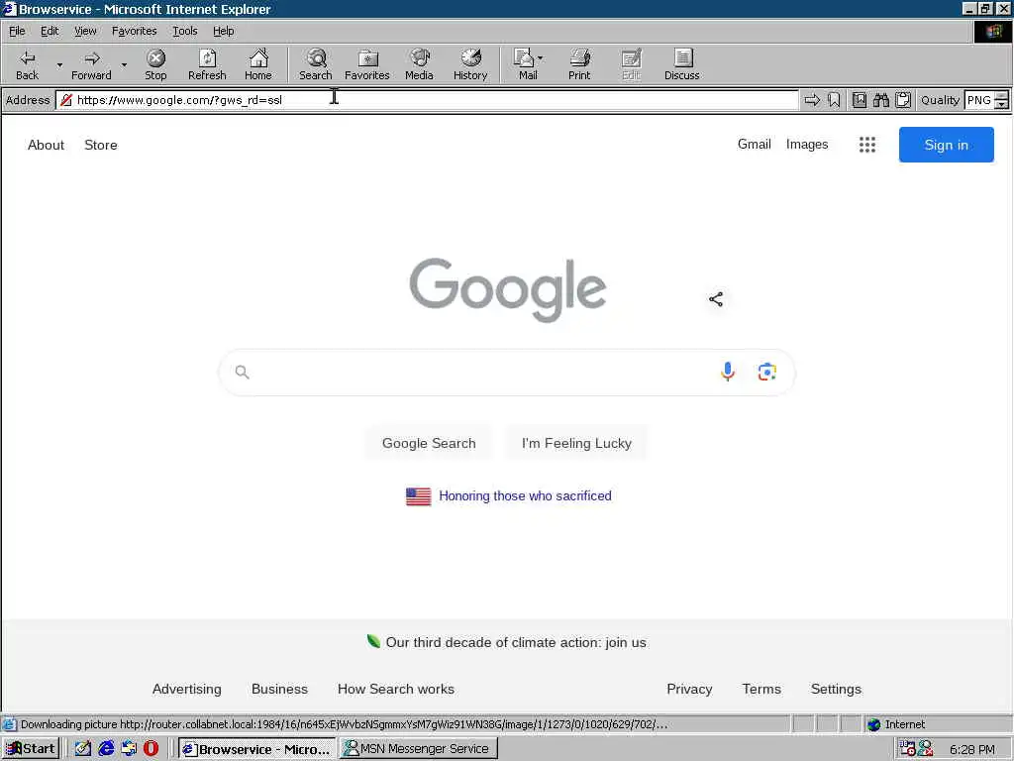Expand the Mail button dropdown arrow
1014x761 pixels.
click(x=540, y=58)
